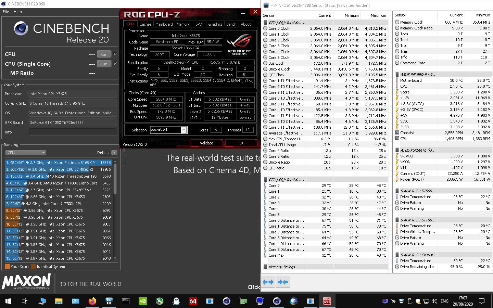Click the Identical System brown color swatch
This screenshot has height=308, width=493.
point(34,267)
